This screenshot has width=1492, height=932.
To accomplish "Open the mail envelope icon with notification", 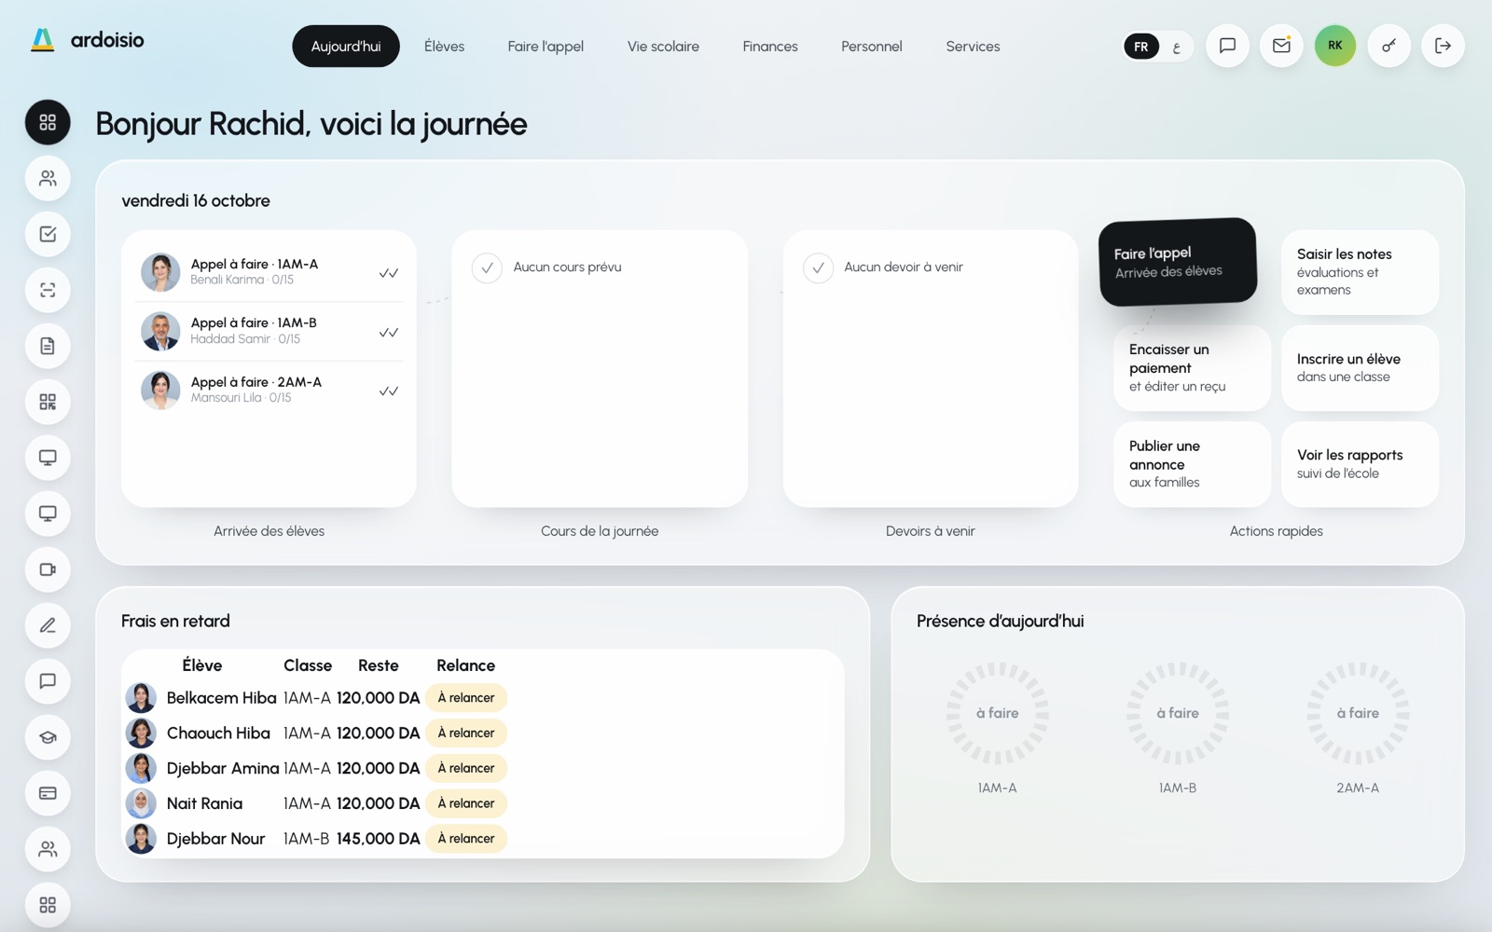I will [1281, 46].
